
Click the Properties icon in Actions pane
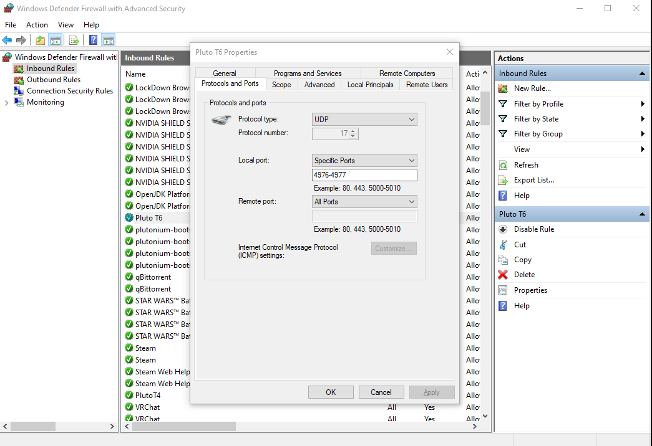point(503,290)
